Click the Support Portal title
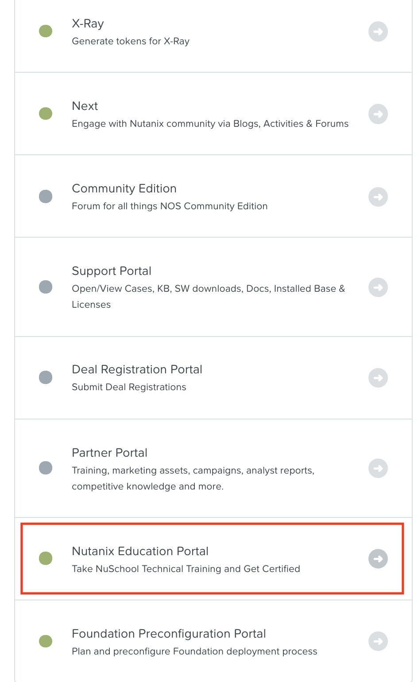The width and height of the screenshot is (418, 682). 112,271
